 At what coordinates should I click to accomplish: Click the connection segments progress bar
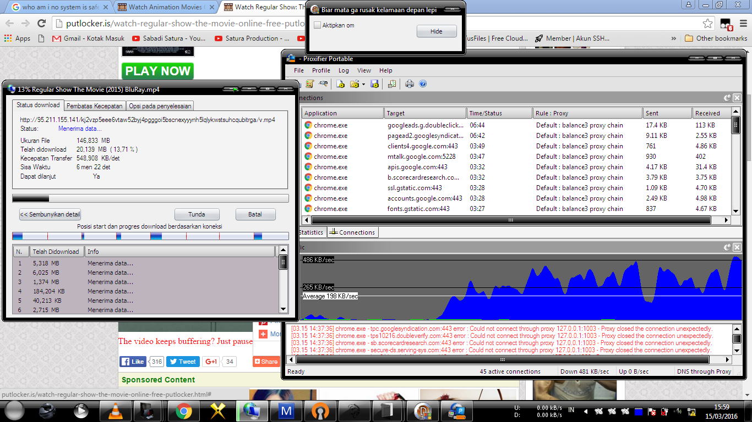150,236
